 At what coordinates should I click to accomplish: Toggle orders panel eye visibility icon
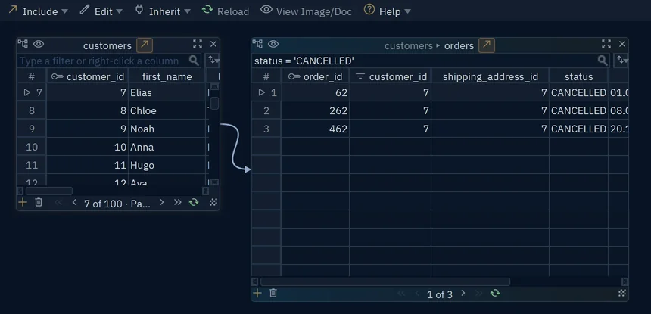pos(273,44)
